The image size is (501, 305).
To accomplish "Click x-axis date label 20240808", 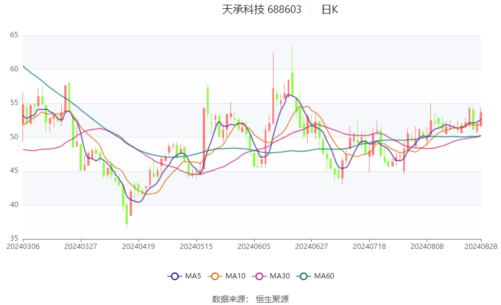I will click(427, 247).
